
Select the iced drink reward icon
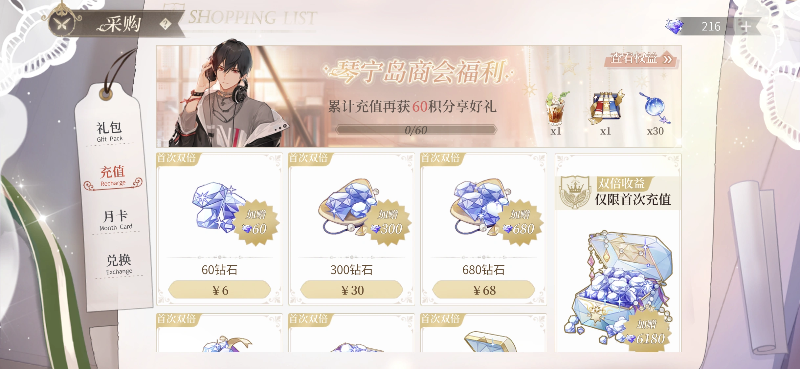coord(556,109)
